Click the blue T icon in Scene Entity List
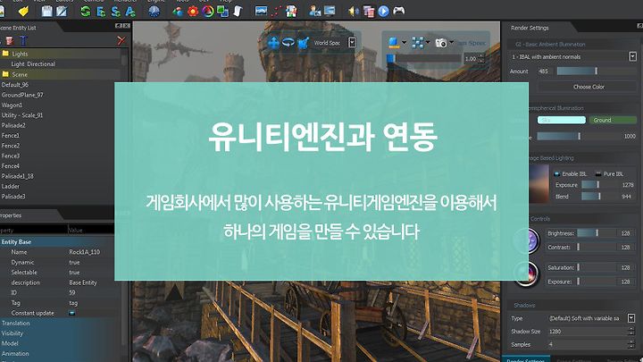Image resolution: width=643 pixels, height=362 pixels. point(23,40)
